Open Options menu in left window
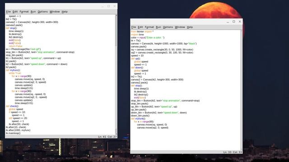Viewport: 289px width, 162px height. click(x=42, y=12)
